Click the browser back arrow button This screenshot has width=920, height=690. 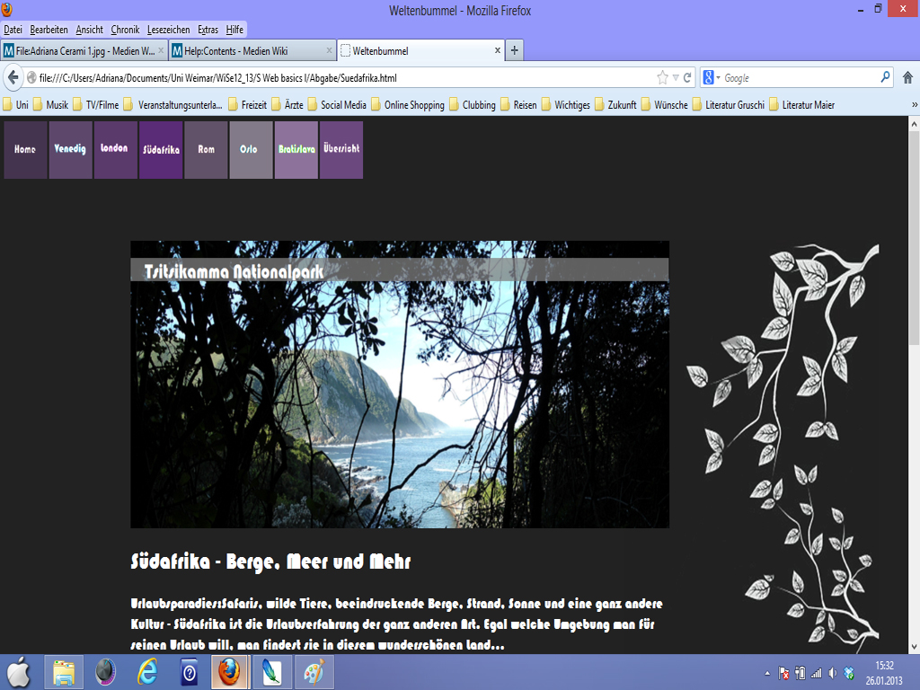click(13, 77)
